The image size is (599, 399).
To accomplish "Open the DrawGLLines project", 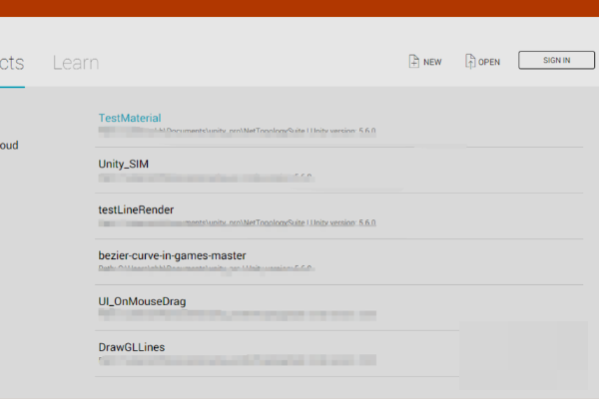I will [x=132, y=347].
